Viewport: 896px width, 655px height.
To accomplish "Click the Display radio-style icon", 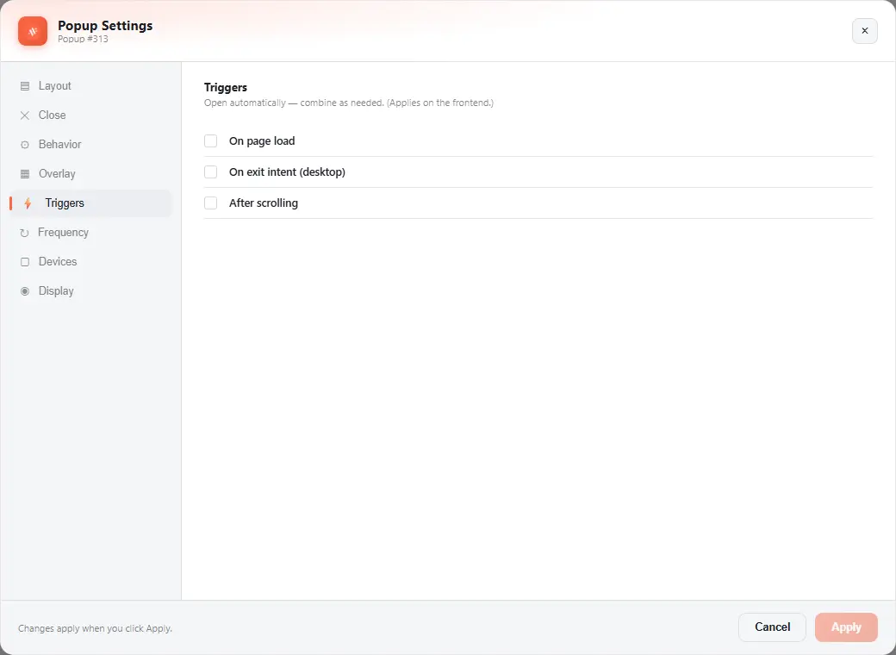I will tap(25, 291).
